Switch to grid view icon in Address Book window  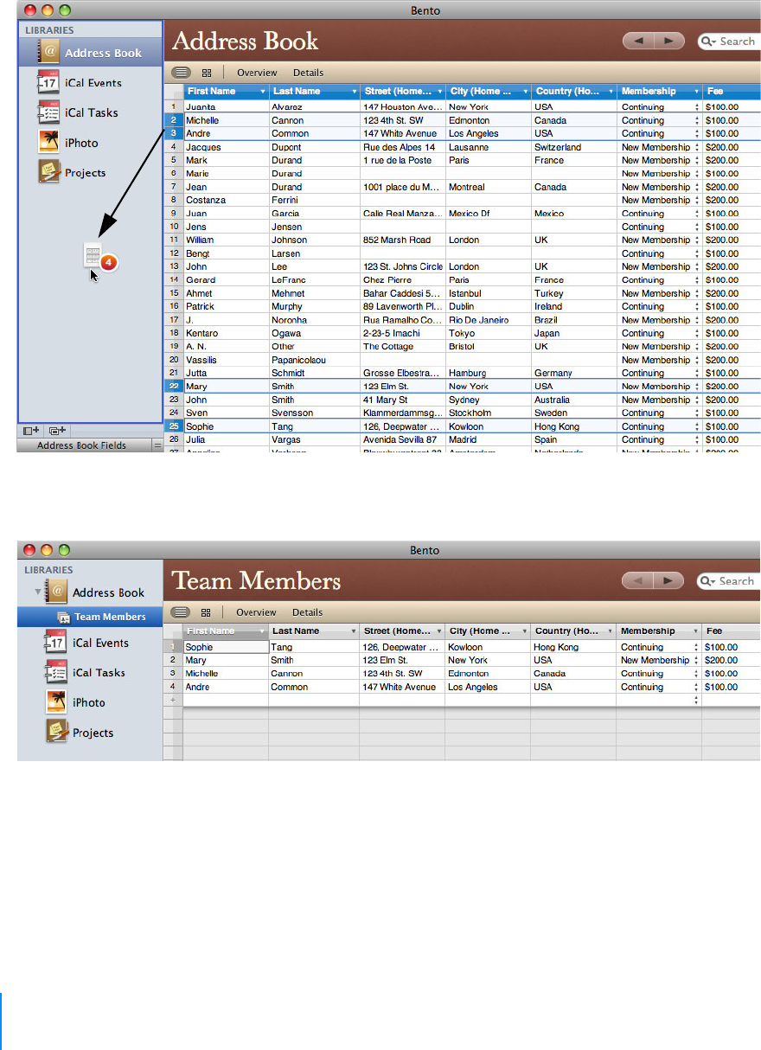pyautogui.click(x=207, y=73)
